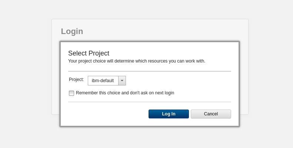Open the Project dropdown arrow
293x148 pixels.
[122, 81]
